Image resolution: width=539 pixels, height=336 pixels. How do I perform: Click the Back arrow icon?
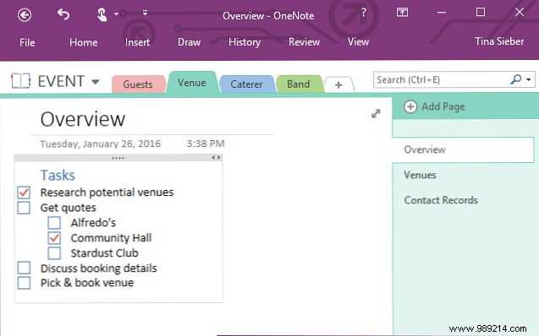point(25,14)
